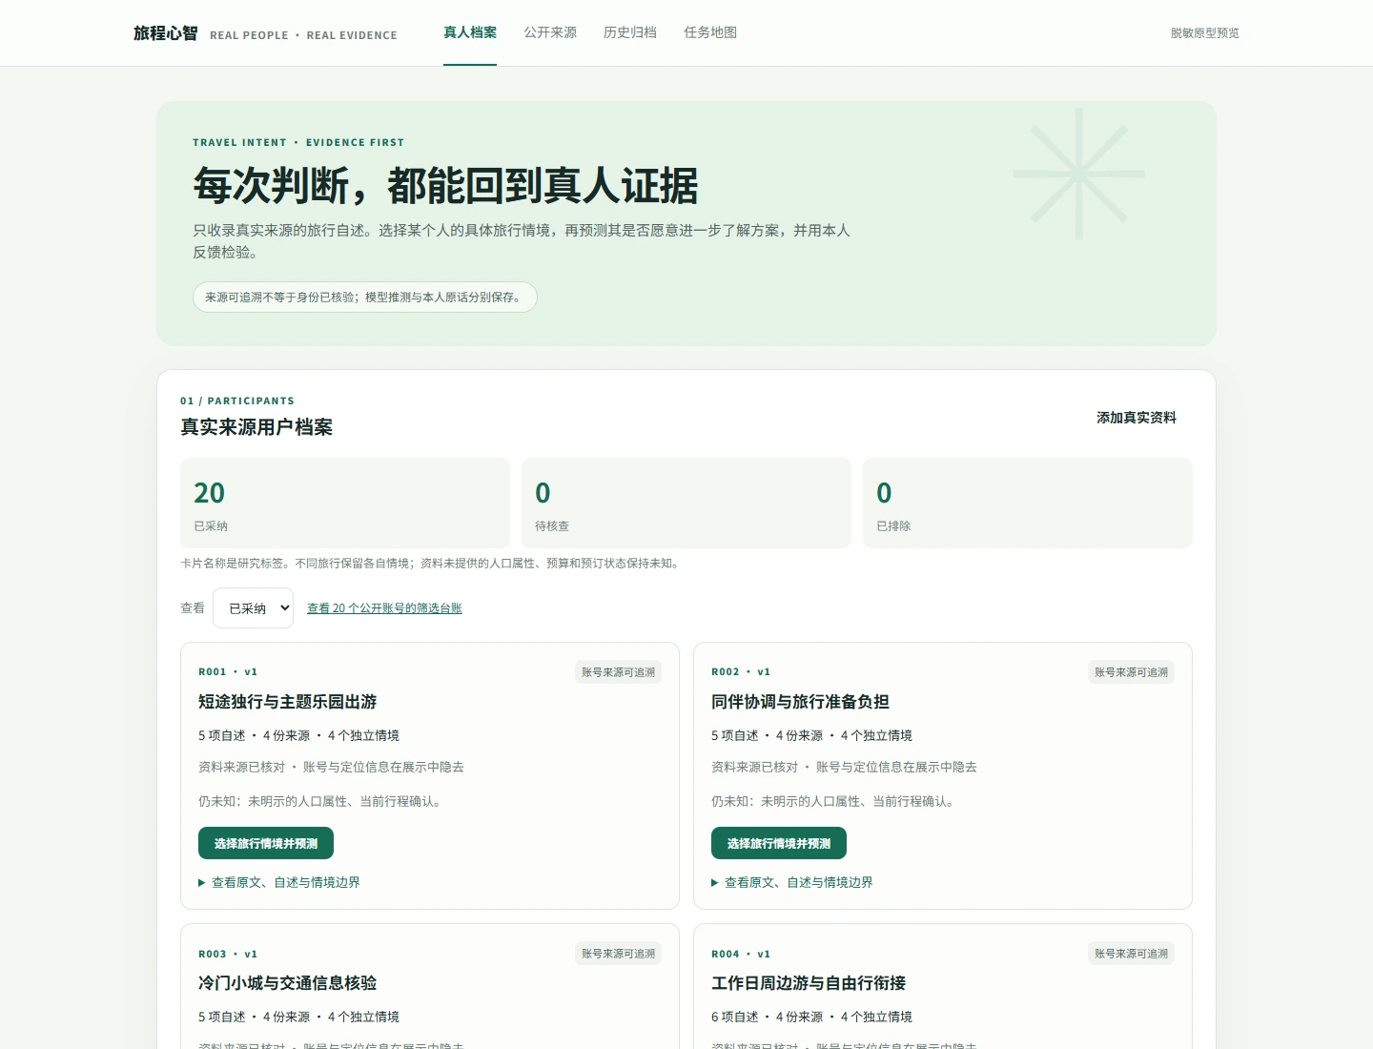Click the 0 待核查 stat tile
Viewport: 1373px width, 1049px height.
tap(686, 503)
